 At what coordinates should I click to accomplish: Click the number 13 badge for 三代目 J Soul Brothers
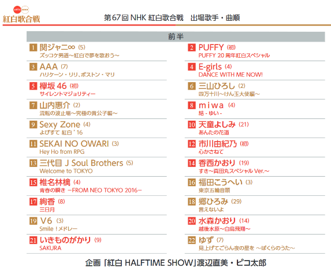click(33, 163)
